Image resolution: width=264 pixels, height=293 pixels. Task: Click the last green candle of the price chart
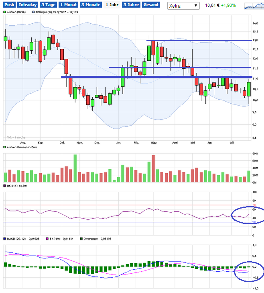249,89
